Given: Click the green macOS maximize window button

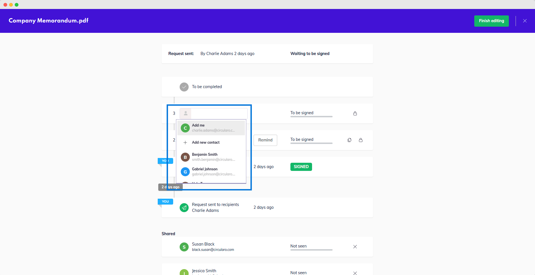Looking at the screenshot, I should tap(17, 5).
